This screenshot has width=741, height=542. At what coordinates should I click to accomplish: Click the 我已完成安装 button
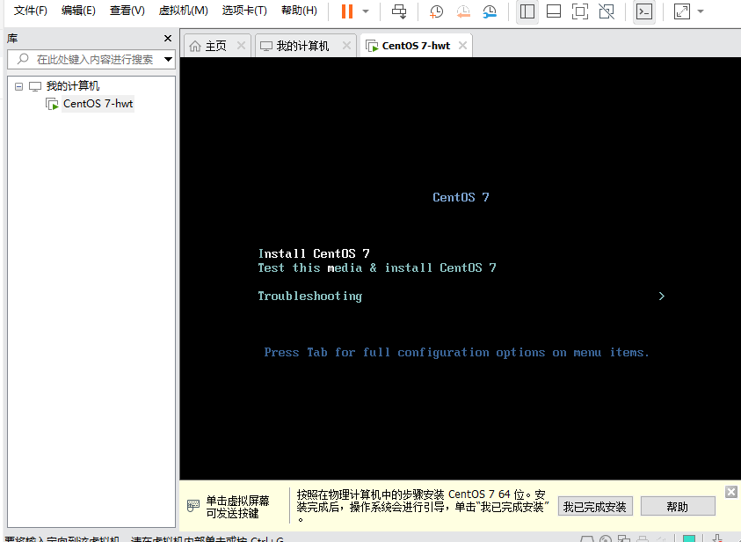[595, 507]
